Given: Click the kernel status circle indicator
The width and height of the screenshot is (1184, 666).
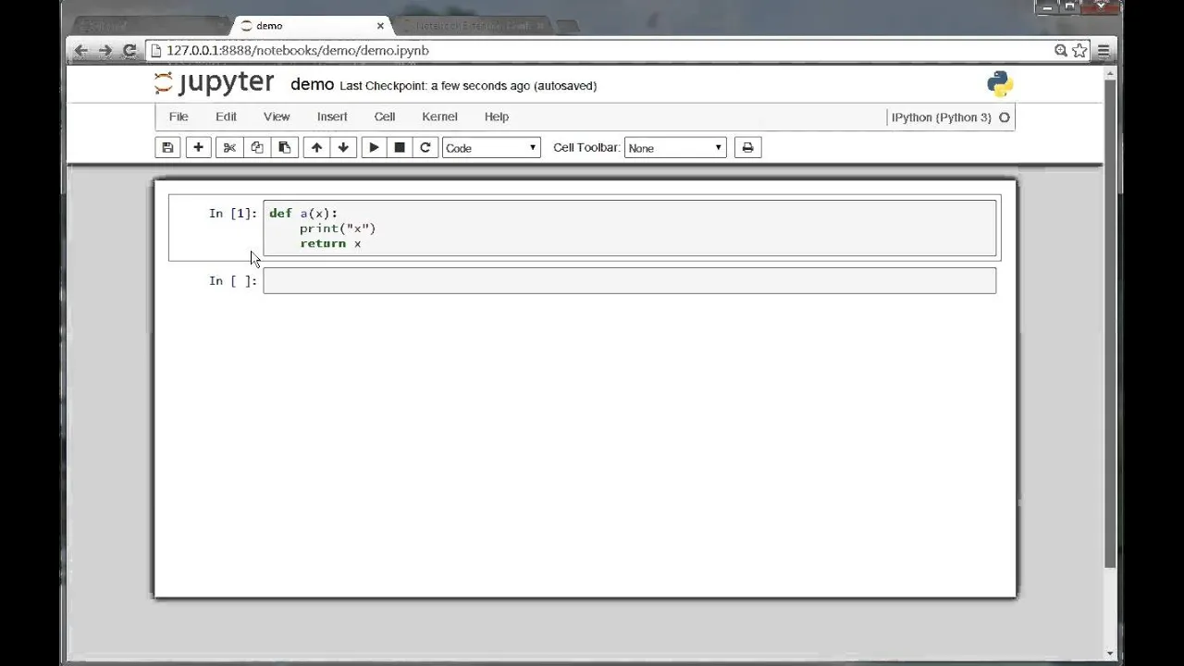Looking at the screenshot, I should click(1005, 117).
